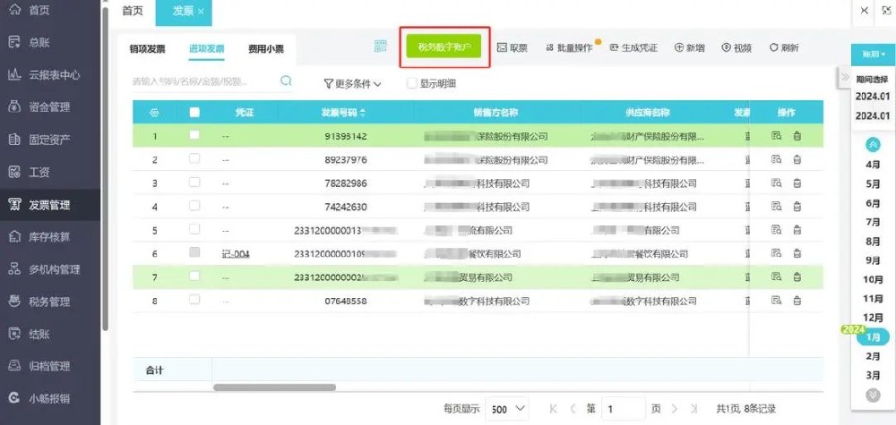896x425 pixels.
Task: Close the 发票 tab with its ×
Action: 201,12
